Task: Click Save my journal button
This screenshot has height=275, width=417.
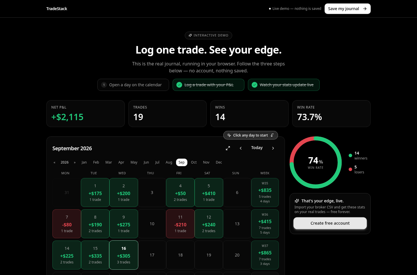Action: [x=348, y=9]
